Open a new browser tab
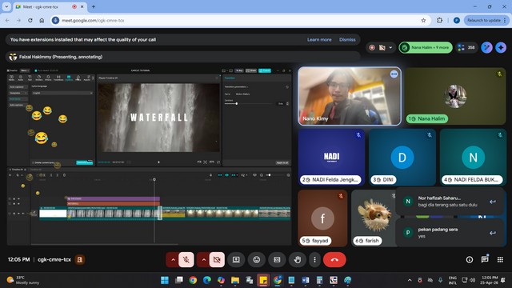This screenshot has height=288, width=512. coord(94,6)
